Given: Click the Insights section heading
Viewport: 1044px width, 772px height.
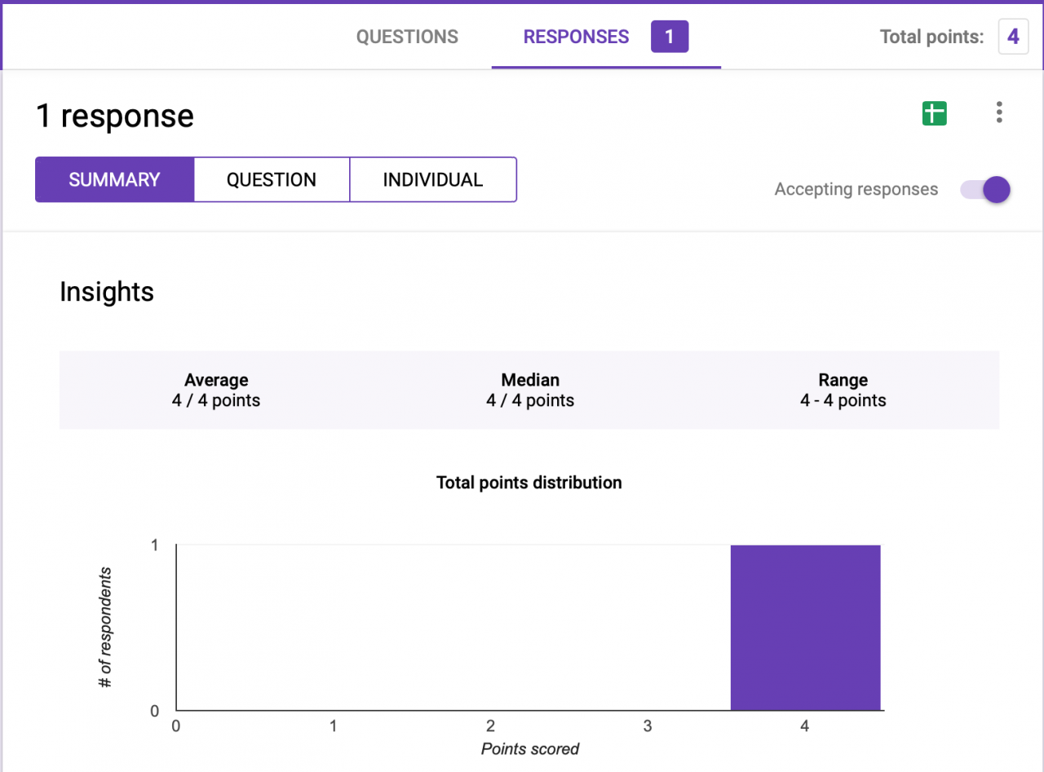Looking at the screenshot, I should pos(107,292).
